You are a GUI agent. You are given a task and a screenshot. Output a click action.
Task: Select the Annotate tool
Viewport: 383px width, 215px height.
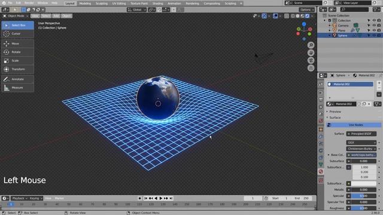(17, 79)
